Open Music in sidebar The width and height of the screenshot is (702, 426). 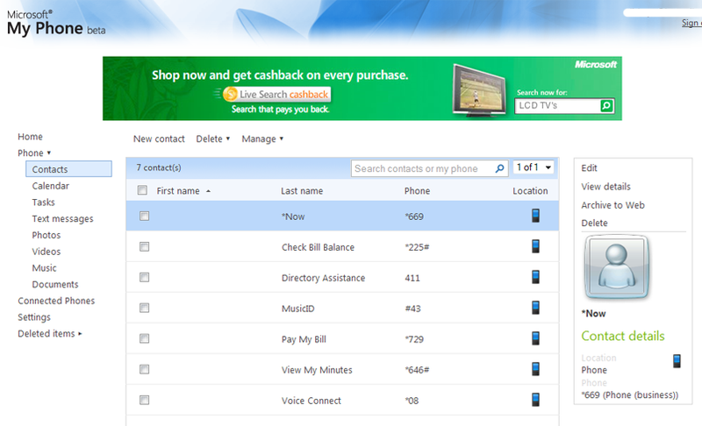pos(44,268)
